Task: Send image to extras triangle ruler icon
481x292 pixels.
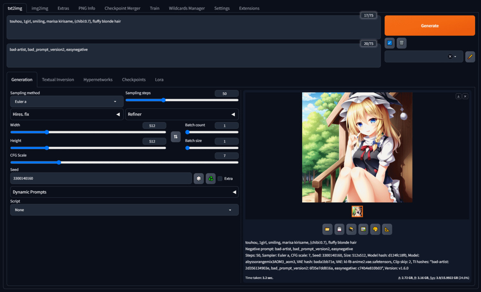Action: pos(387,229)
